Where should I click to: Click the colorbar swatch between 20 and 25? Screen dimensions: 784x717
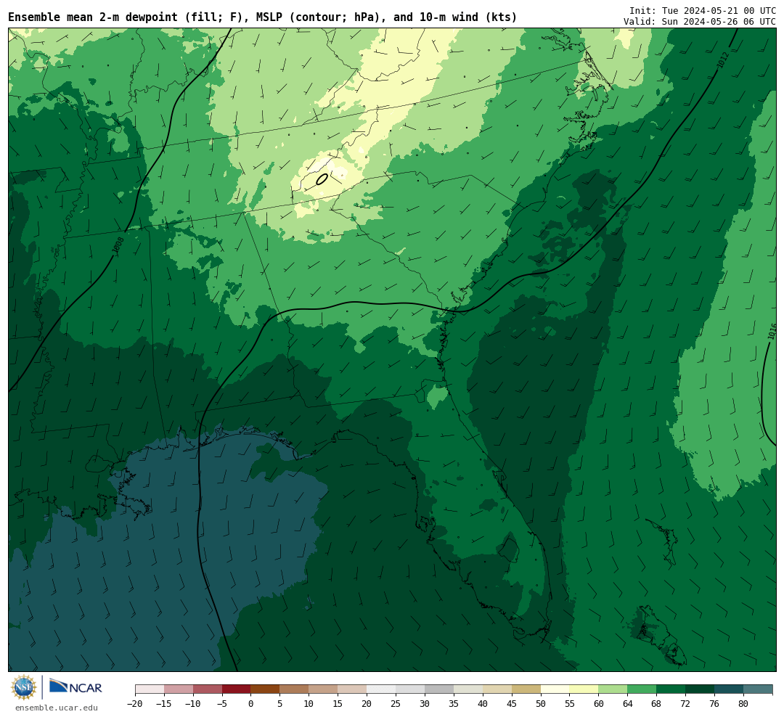pyautogui.click(x=381, y=689)
